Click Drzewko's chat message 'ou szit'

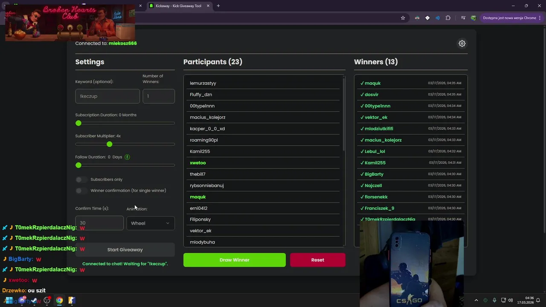pyautogui.click(x=37, y=291)
